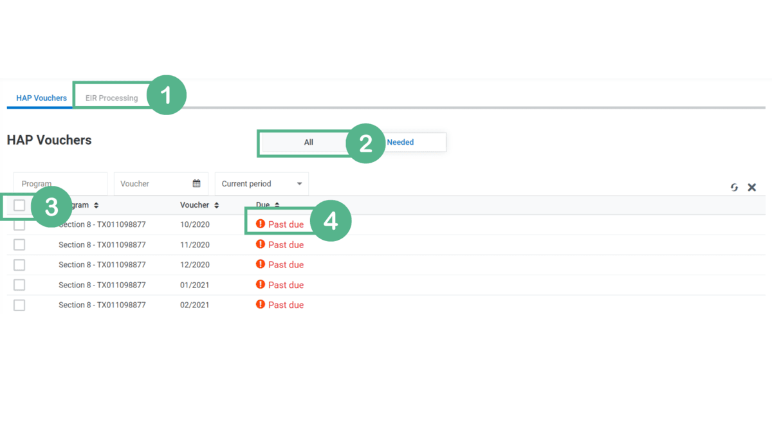The height and width of the screenshot is (434, 772).
Task: Click the 12/2020 voucher date cell
Action: pyautogui.click(x=195, y=265)
